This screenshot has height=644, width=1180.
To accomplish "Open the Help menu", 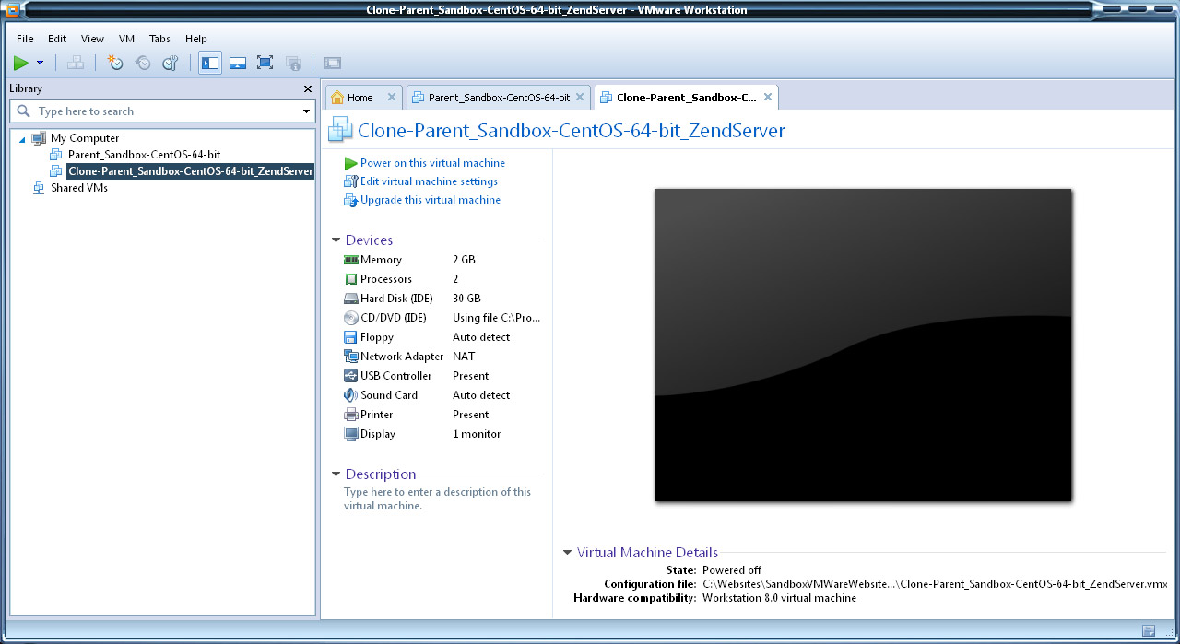I will click(x=196, y=39).
